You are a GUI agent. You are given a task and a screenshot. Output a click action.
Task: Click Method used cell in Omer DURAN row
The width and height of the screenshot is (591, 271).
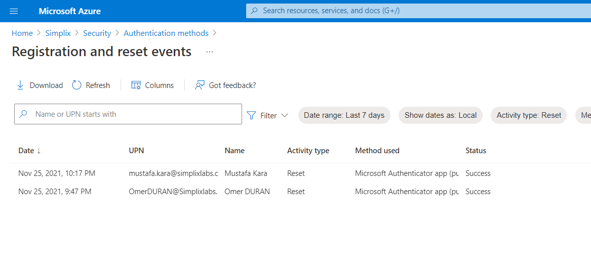click(407, 192)
